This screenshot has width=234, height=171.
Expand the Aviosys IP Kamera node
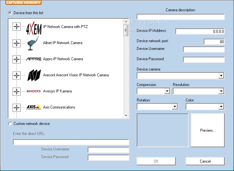coord(16,91)
